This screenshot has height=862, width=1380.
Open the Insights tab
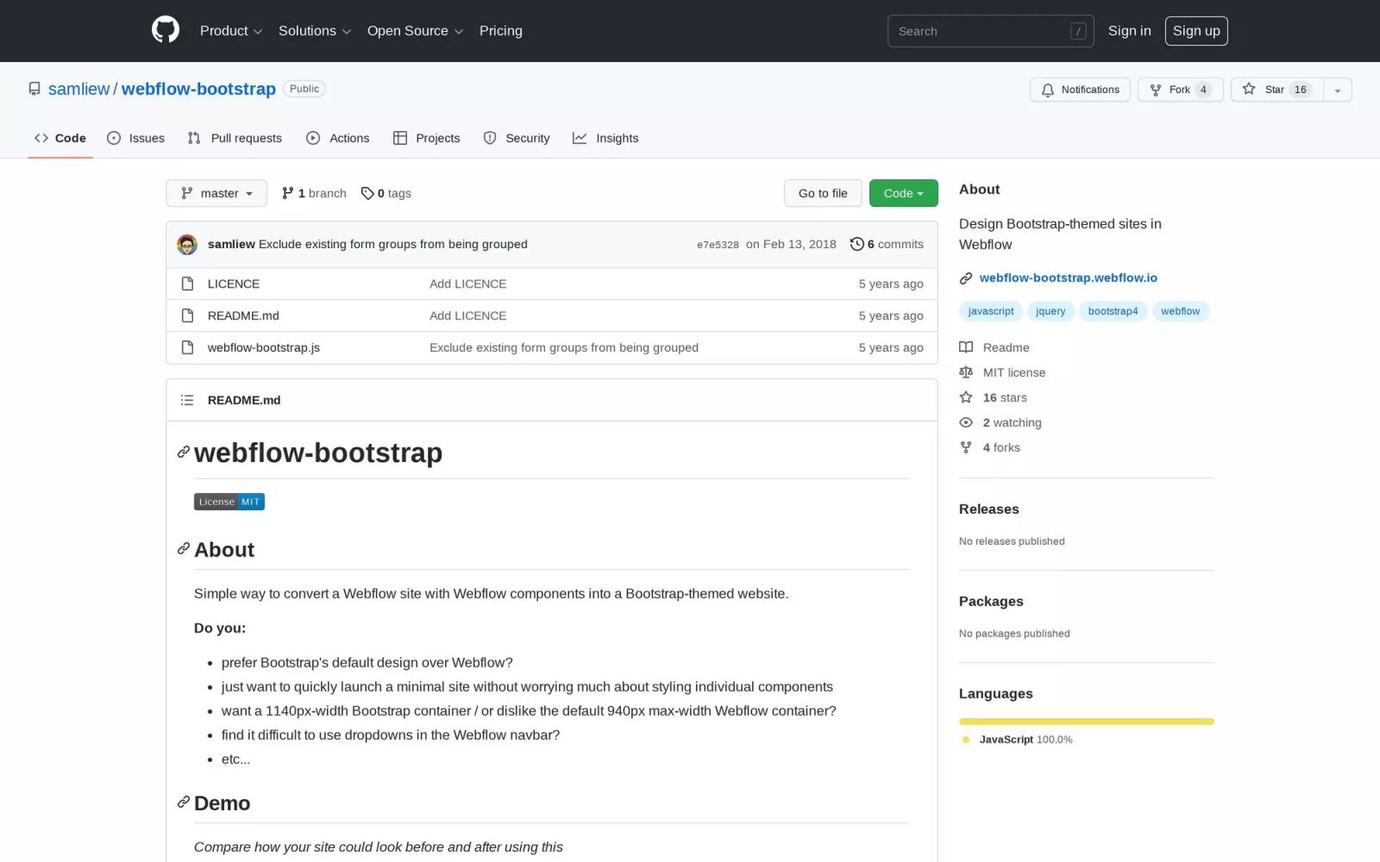click(605, 138)
